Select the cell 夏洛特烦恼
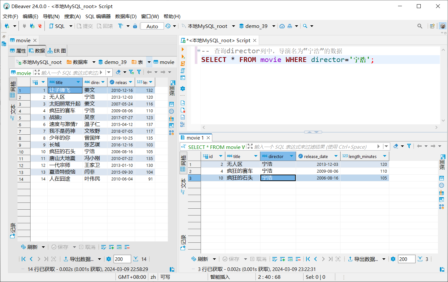This screenshot has width=448, height=282. click(65, 172)
